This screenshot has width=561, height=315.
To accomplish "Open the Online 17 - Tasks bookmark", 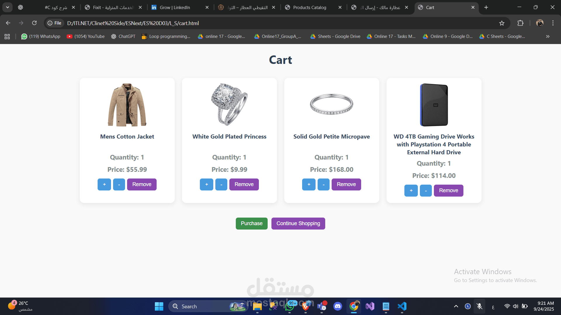I will pos(391,36).
